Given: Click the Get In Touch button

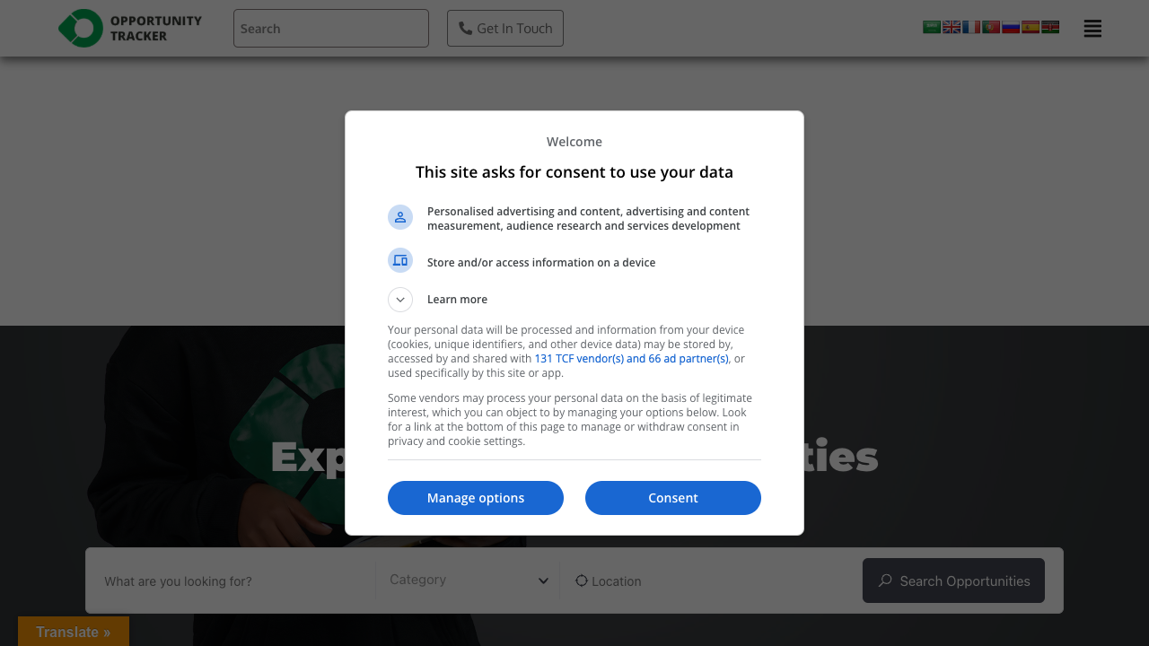Looking at the screenshot, I should coord(504,28).
